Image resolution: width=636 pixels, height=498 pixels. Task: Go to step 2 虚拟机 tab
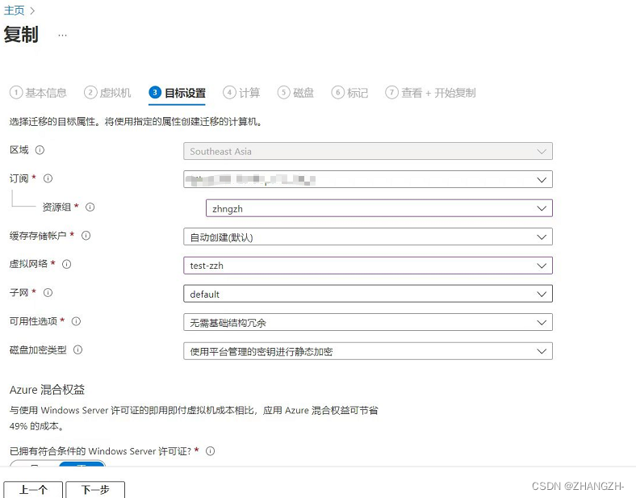point(107,93)
